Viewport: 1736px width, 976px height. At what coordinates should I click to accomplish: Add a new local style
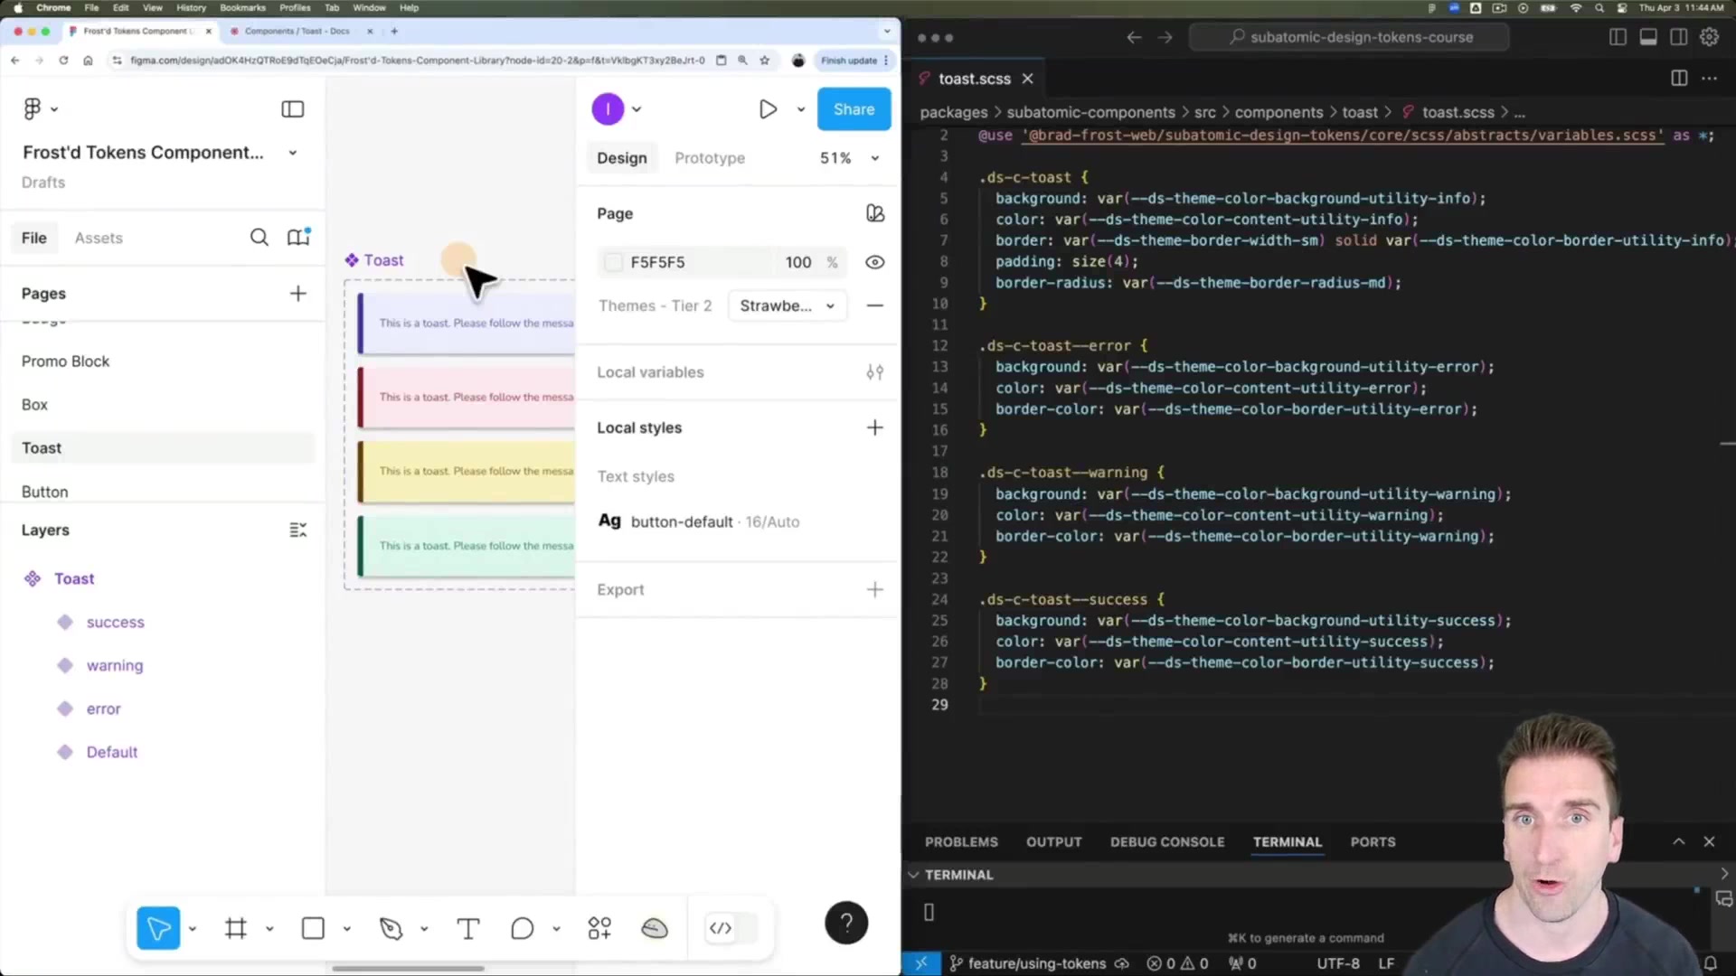(x=874, y=427)
